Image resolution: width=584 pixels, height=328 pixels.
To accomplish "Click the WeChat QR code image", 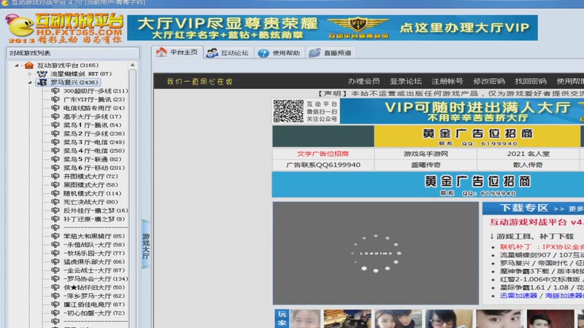I will 288,111.
